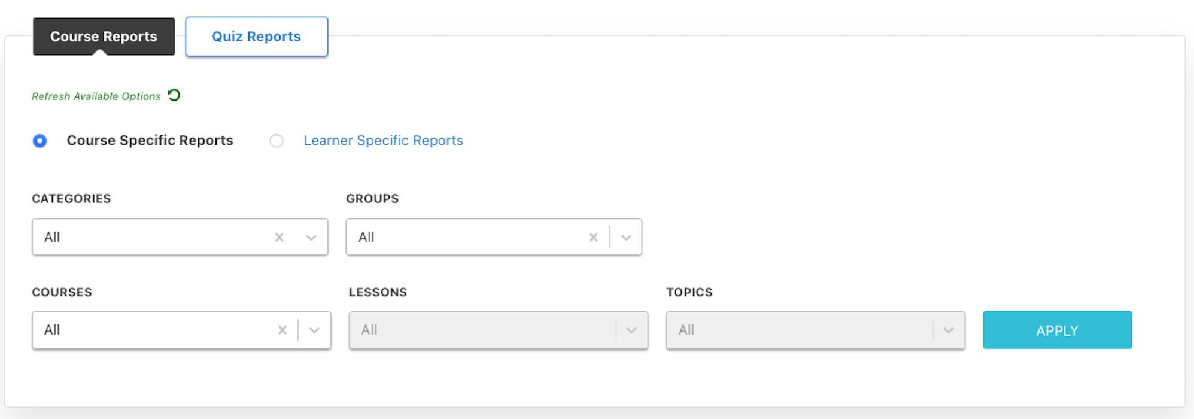1194x419 pixels.
Task: Open the Topics dropdown chevron
Action: point(949,330)
